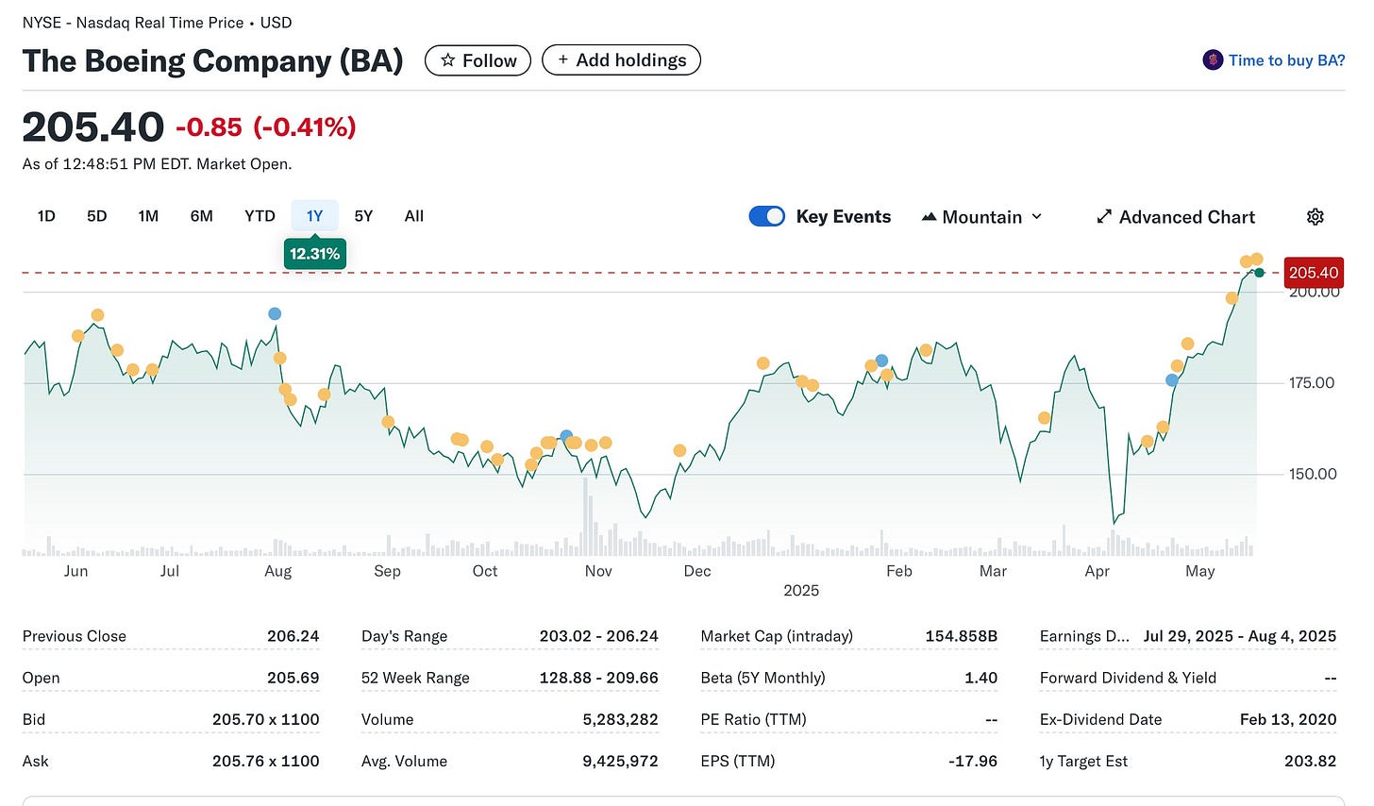1374x806 pixels.
Task: Click the Ex-Dividend Date Feb 13, 2020
Action: (x=1288, y=719)
